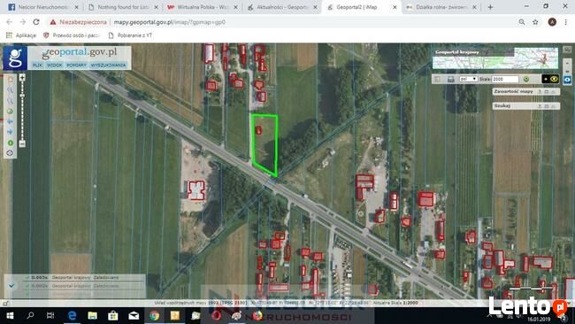Open browser zoom magnifier in address bar
Image resolution: width=575 pixels, height=324 pixels.
point(521,22)
